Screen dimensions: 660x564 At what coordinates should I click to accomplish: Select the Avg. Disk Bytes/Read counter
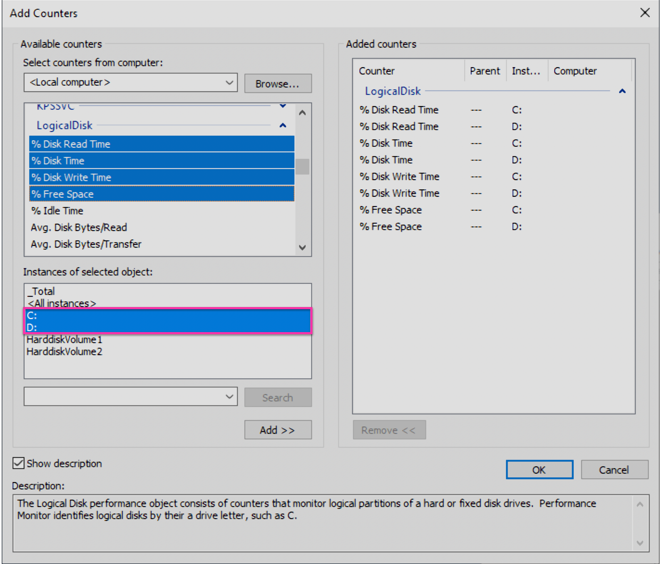pyautogui.click(x=78, y=227)
